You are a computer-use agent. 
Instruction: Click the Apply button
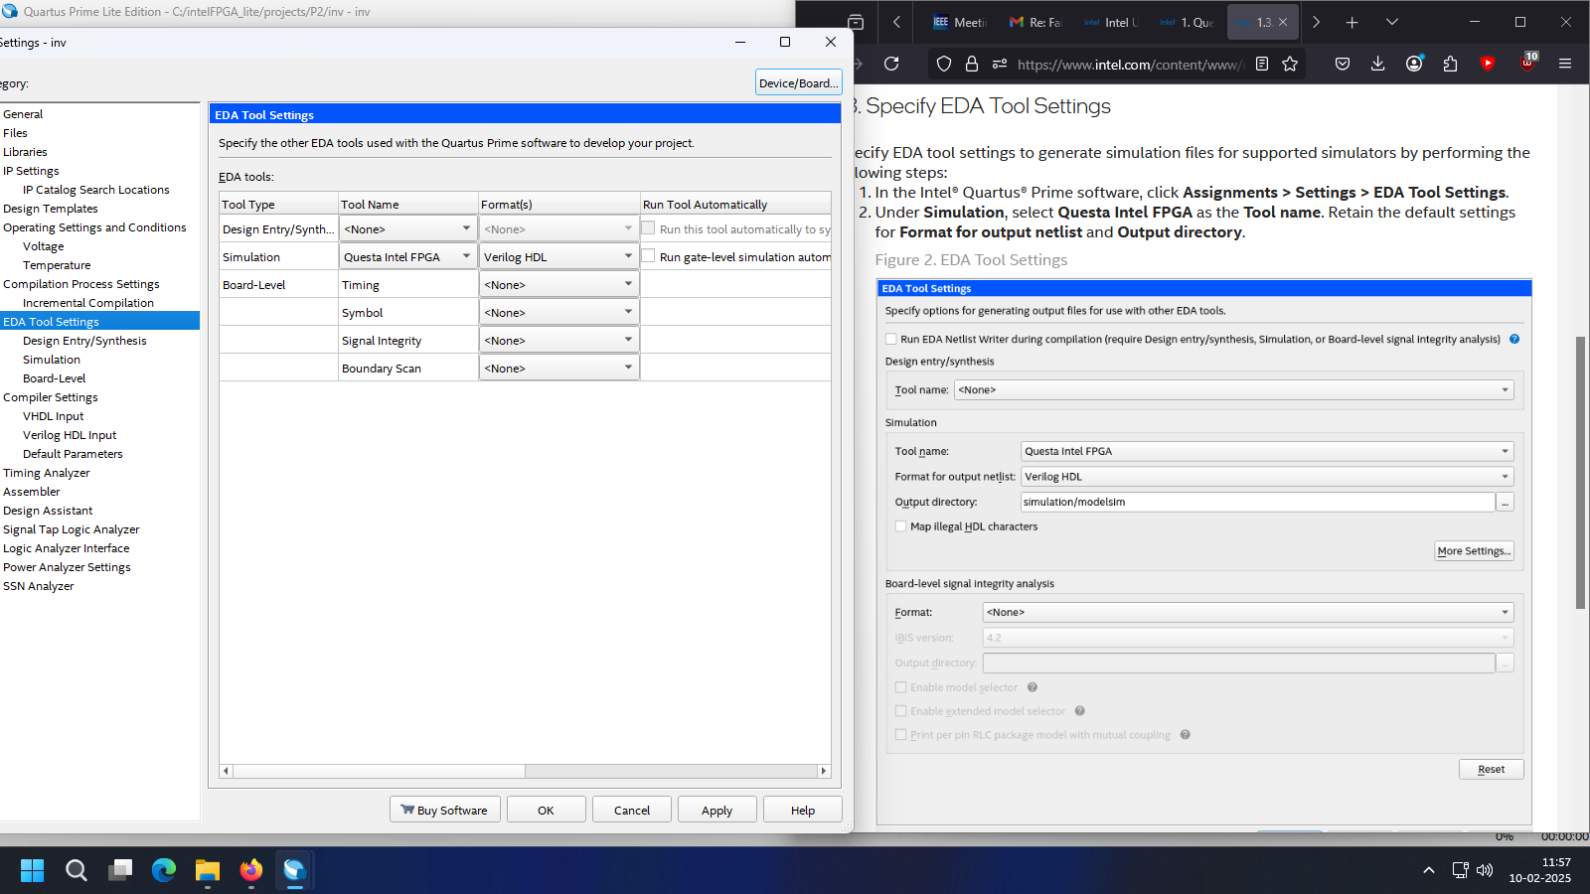(x=716, y=810)
